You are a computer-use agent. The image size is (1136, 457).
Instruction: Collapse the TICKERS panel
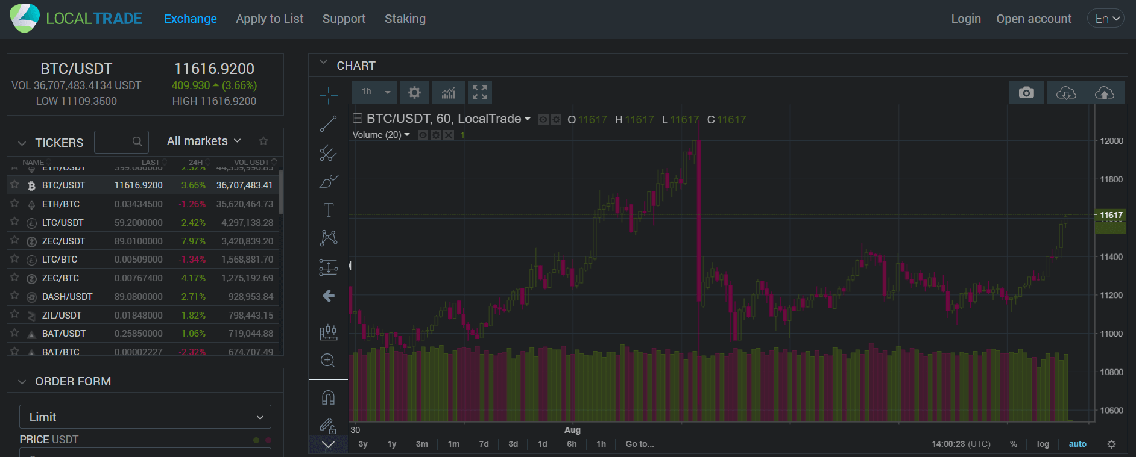[x=22, y=143]
